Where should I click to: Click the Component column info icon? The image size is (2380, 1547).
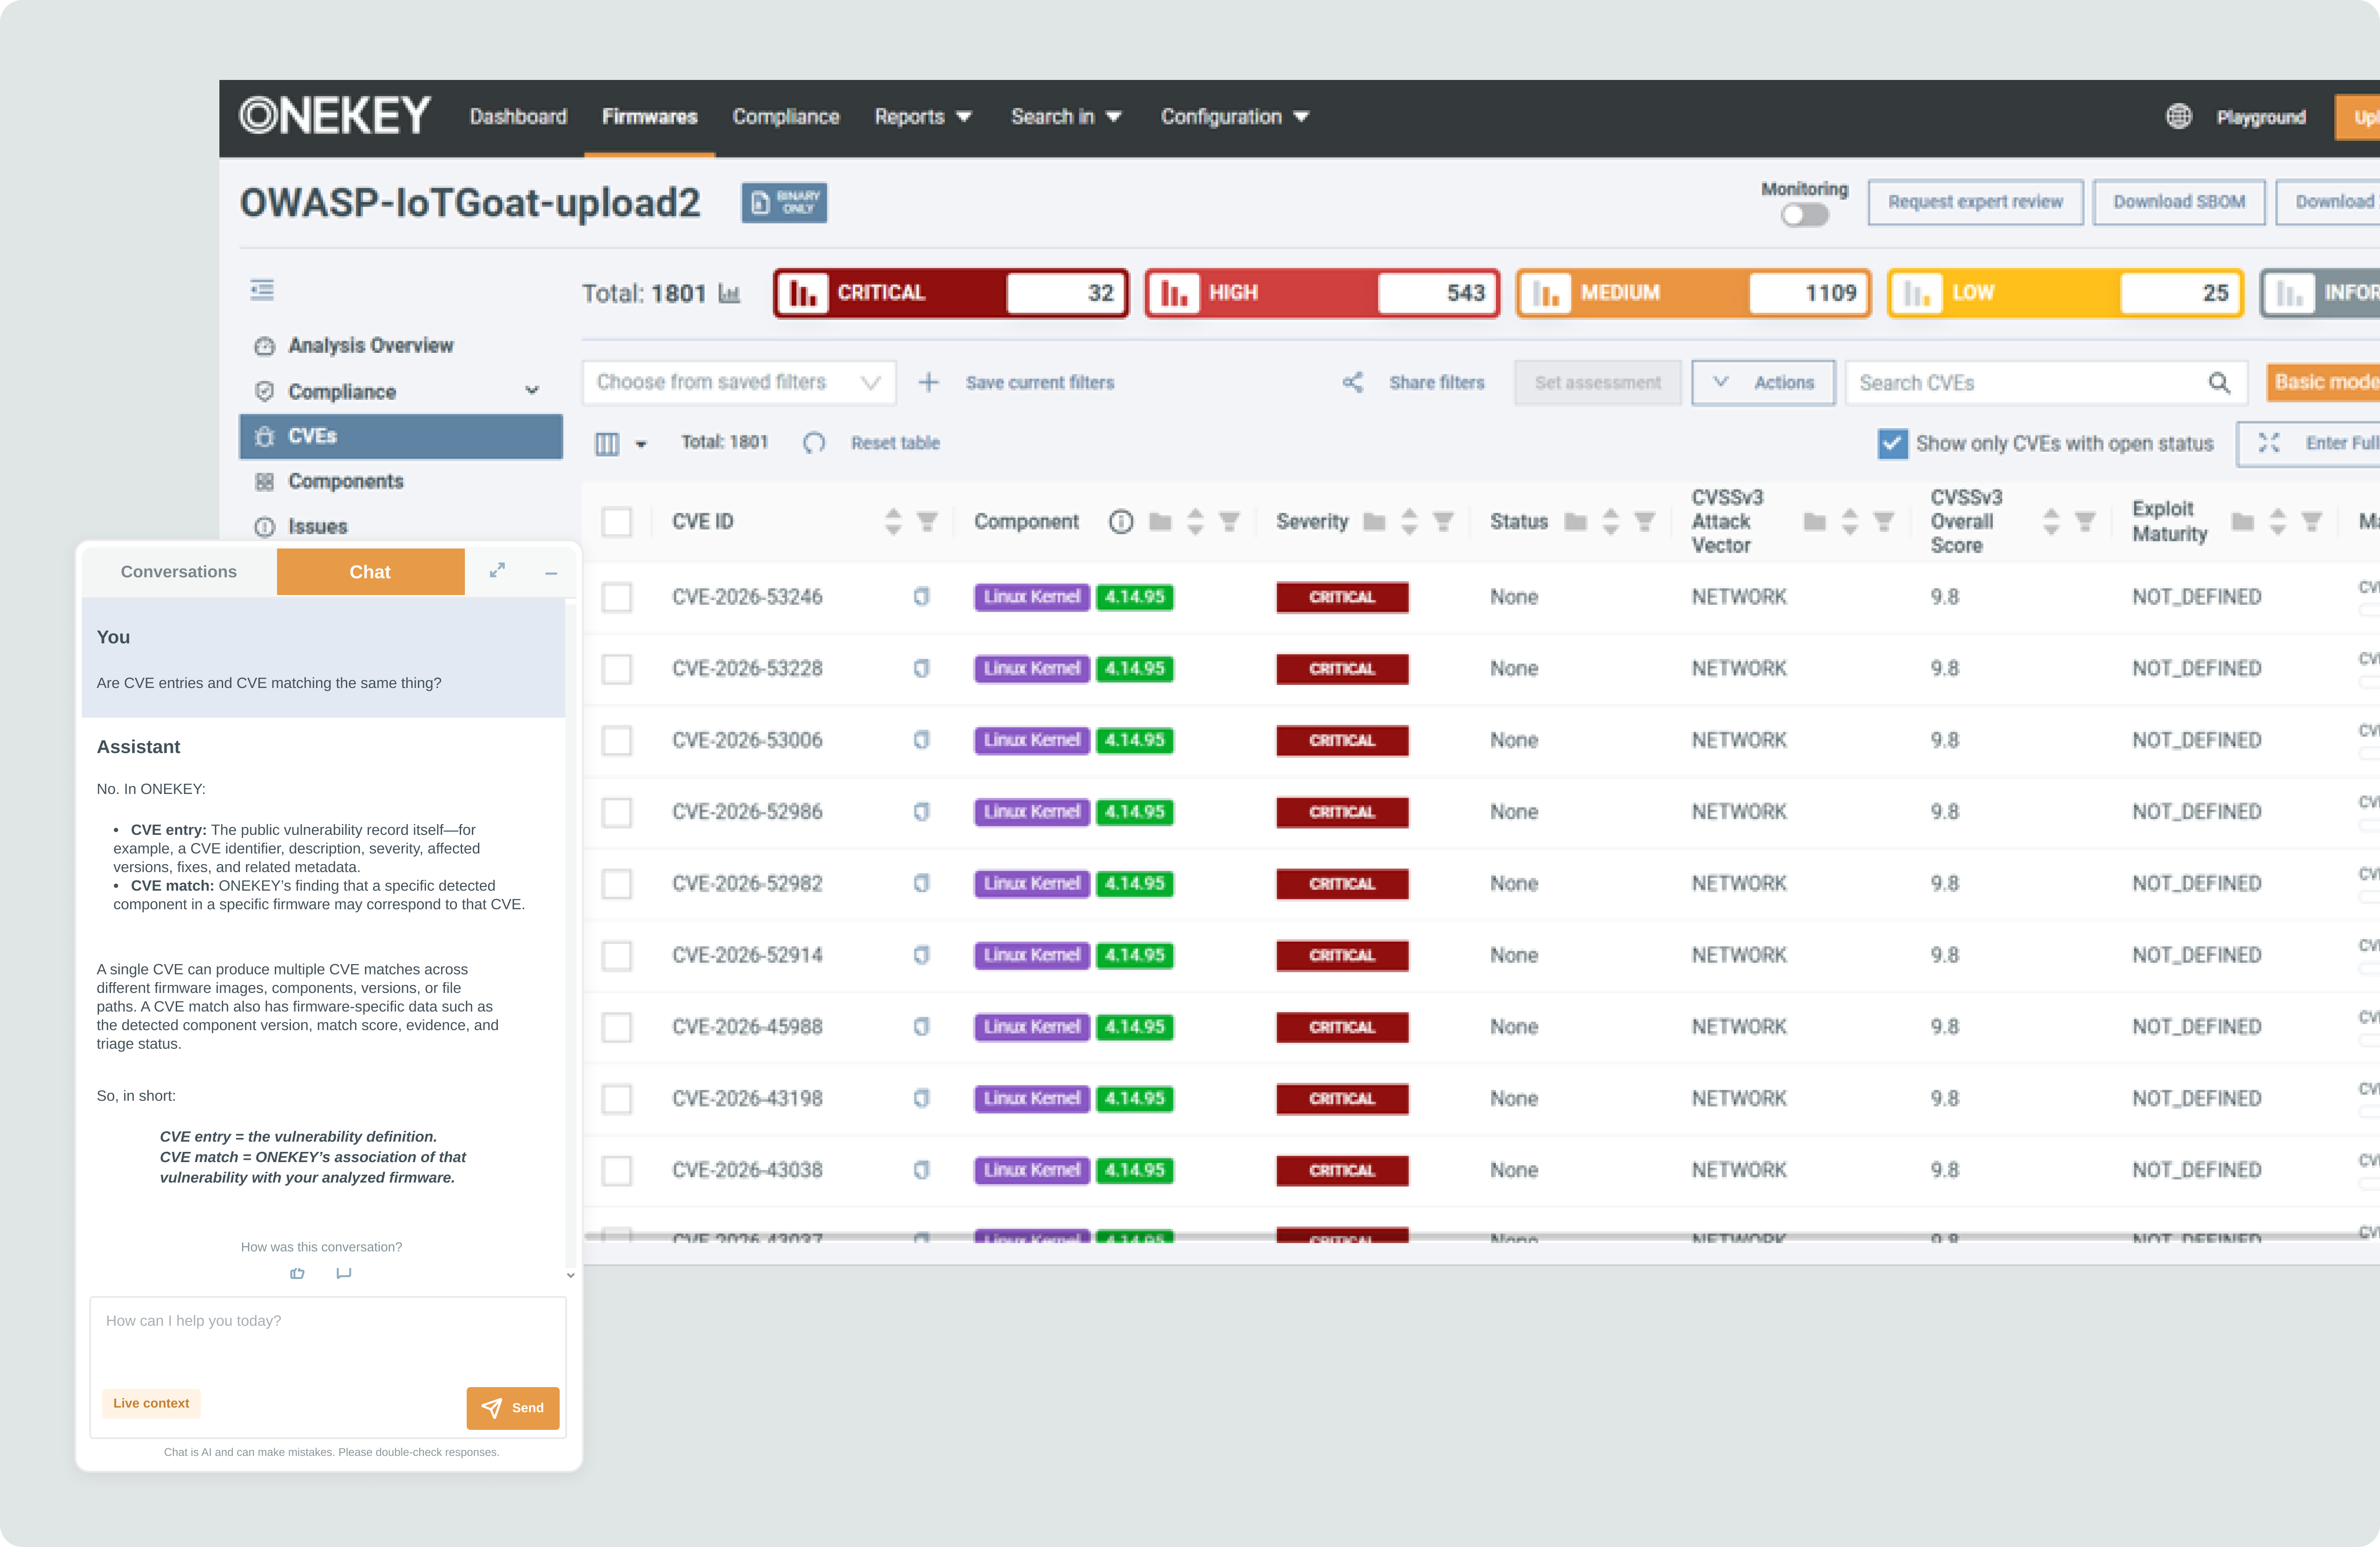[x=1121, y=522]
